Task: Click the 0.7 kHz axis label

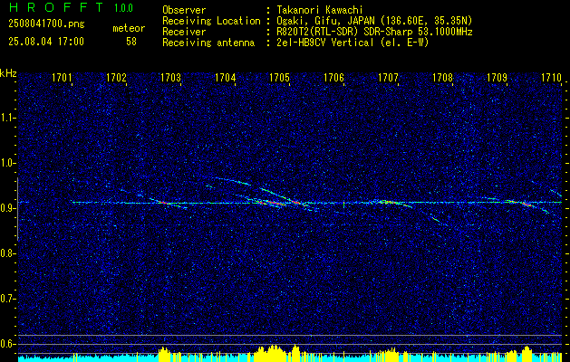Action: point(8,299)
